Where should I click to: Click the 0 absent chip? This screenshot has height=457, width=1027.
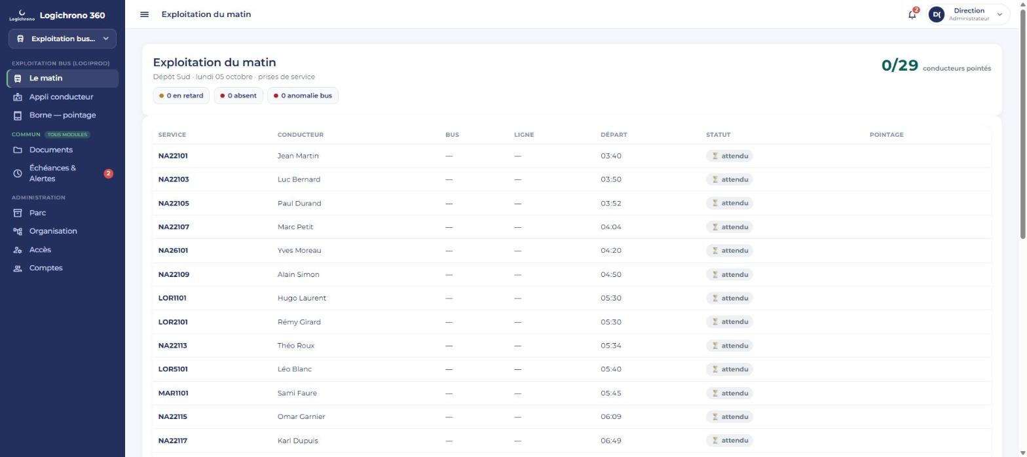click(238, 96)
